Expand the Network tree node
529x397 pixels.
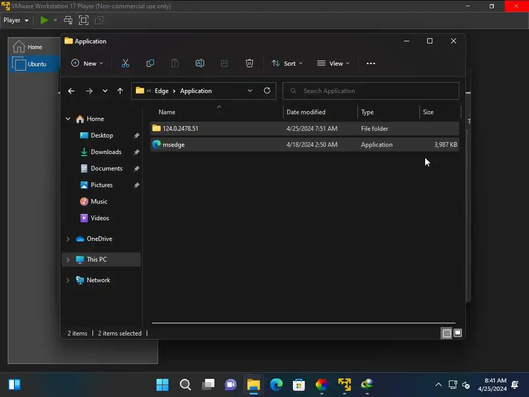pyautogui.click(x=68, y=280)
